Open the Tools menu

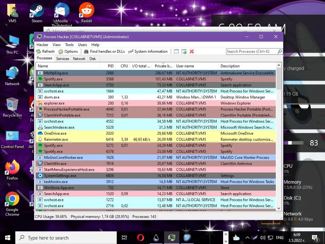click(69, 45)
